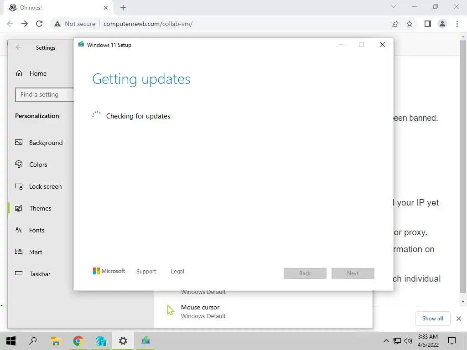Screen dimensions: 467x350
Task: Select Themes in Settings sidebar
Action: tap(33, 208)
